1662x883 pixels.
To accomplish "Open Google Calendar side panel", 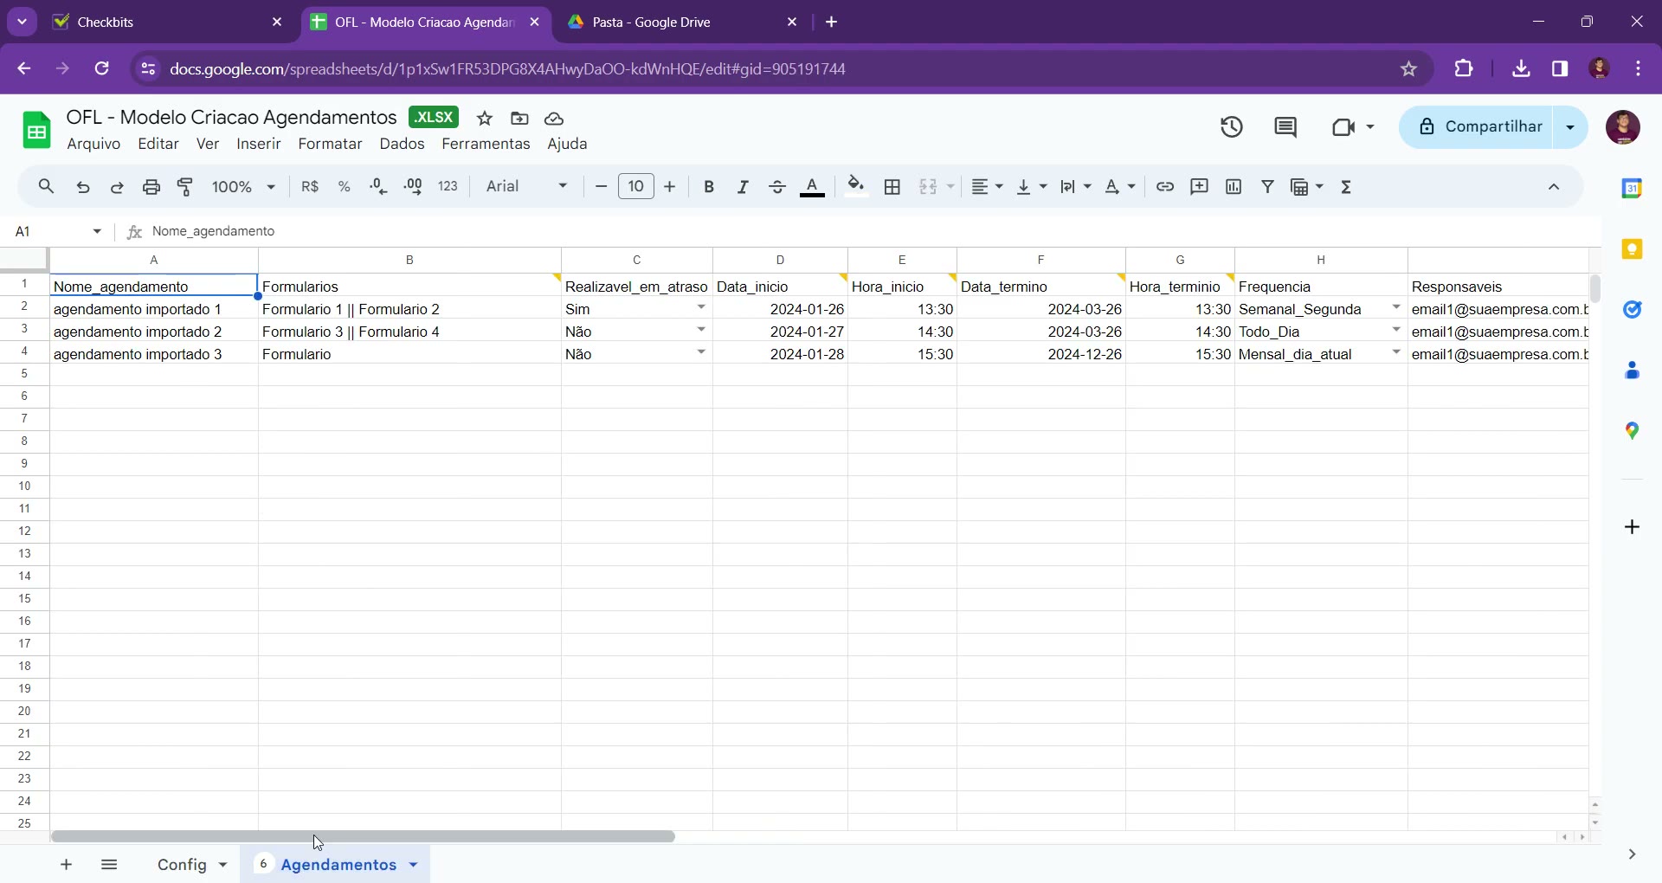I will click(1632, 188).
